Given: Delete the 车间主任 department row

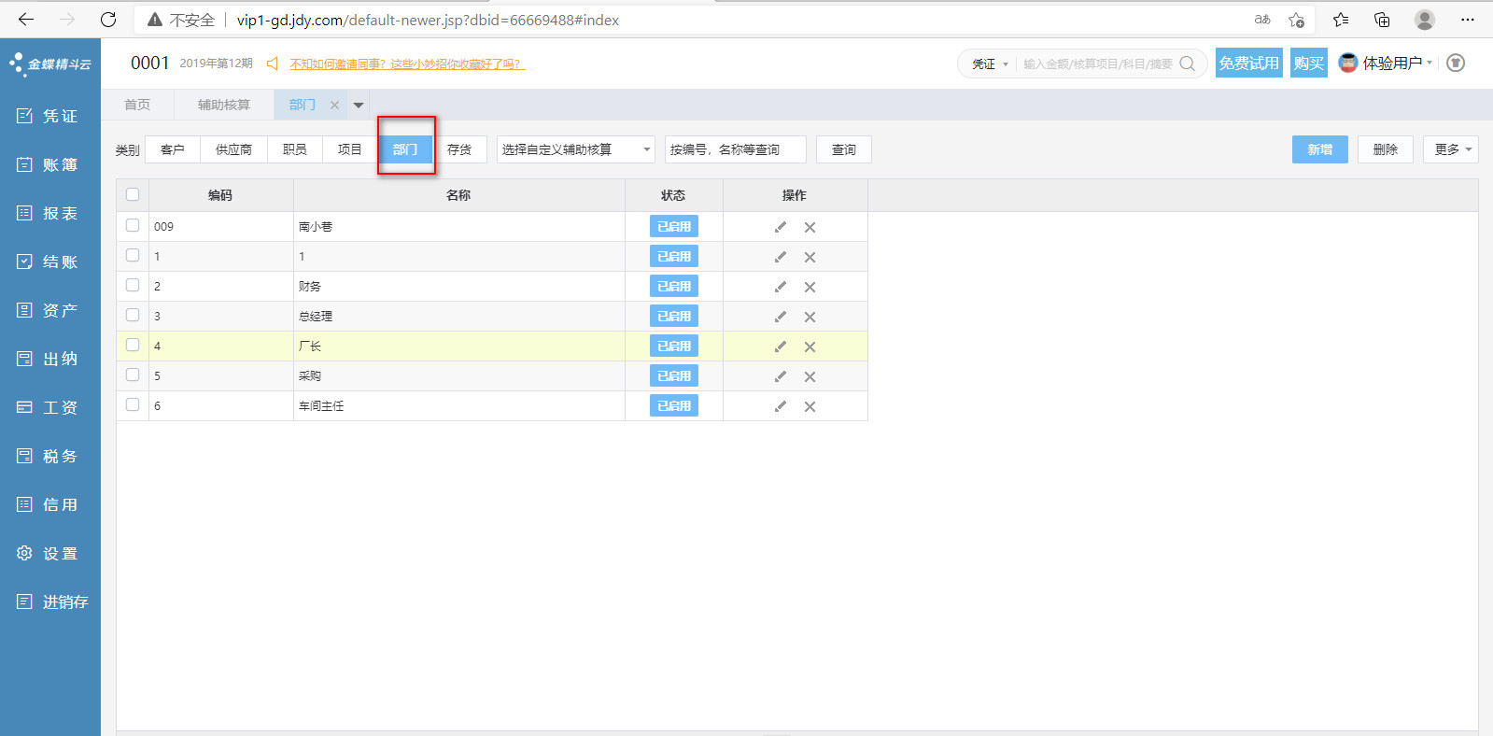Looking at the screenshot, I should (810, 406).
